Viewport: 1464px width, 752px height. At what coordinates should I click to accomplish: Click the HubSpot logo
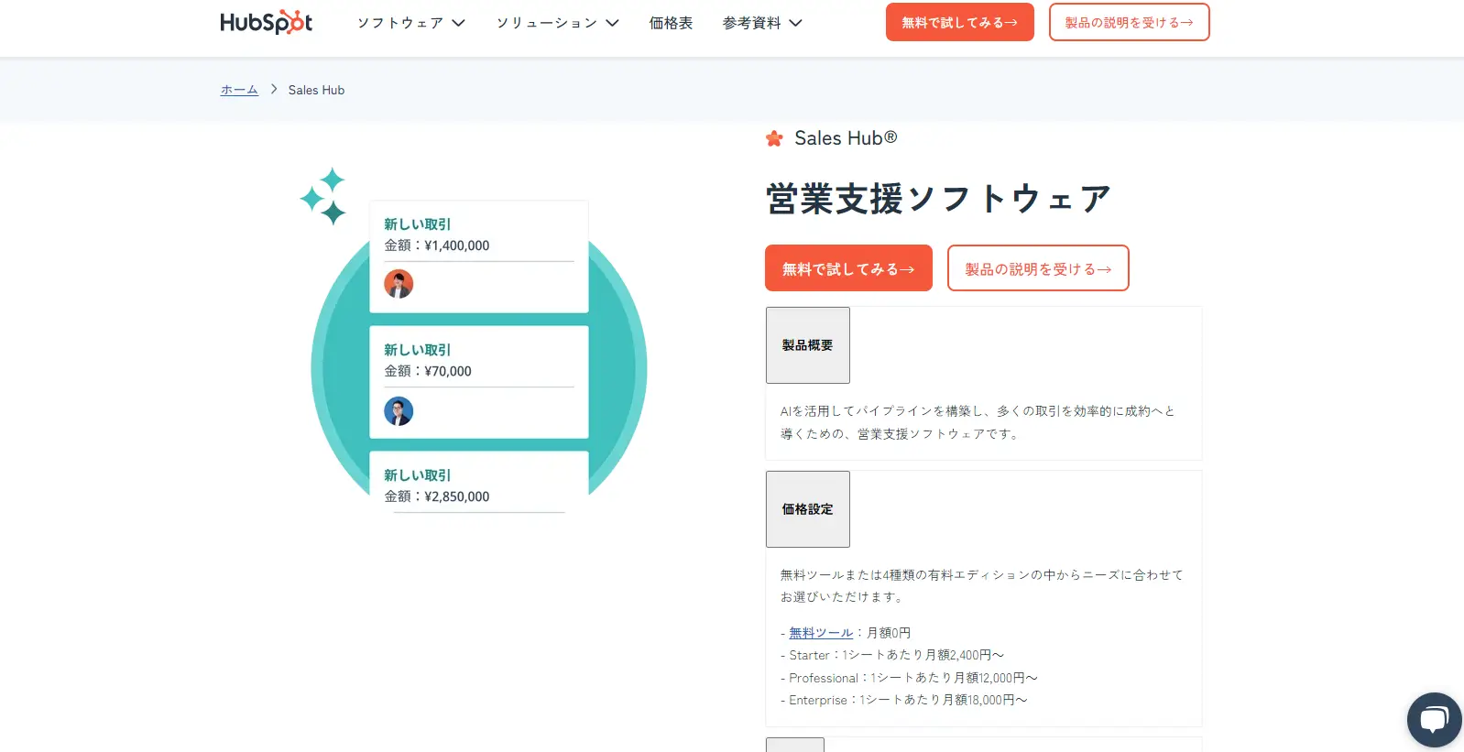click(x=267, y=22)
